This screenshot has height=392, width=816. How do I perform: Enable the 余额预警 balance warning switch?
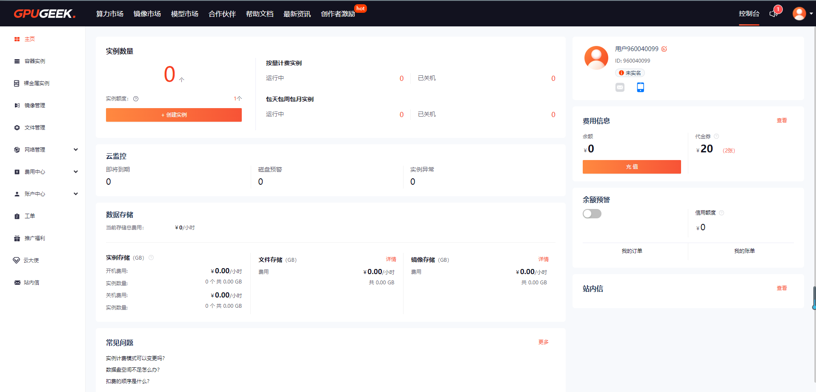[592, 213]
